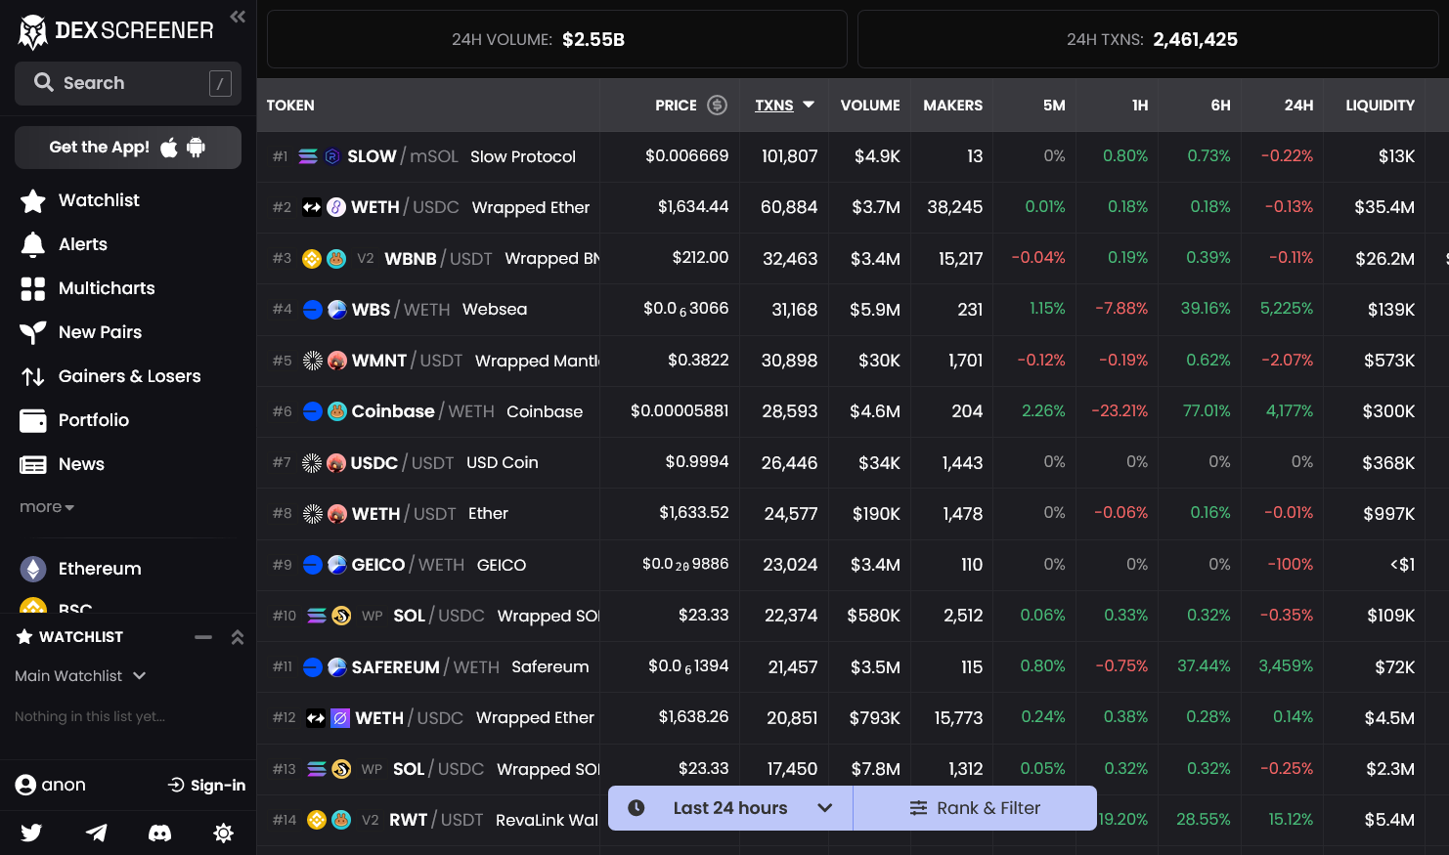
Task: Click the PRICE column header label
Action: [x=676, y=106]
